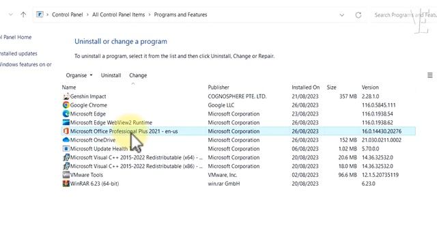This screenshot has height=246, width=437.
Task: Click the Microsoft OneDrive cloud icon
Action: click(x=66, y=139)
